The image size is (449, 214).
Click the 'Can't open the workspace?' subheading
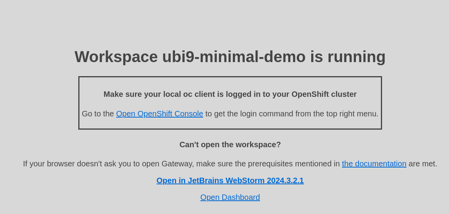point(230,144)
